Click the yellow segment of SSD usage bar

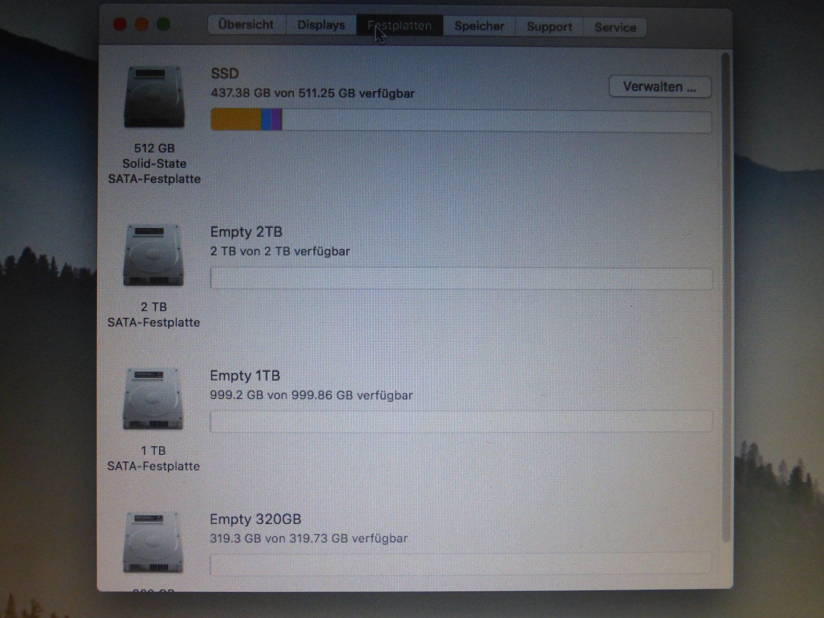coord(236,119)
